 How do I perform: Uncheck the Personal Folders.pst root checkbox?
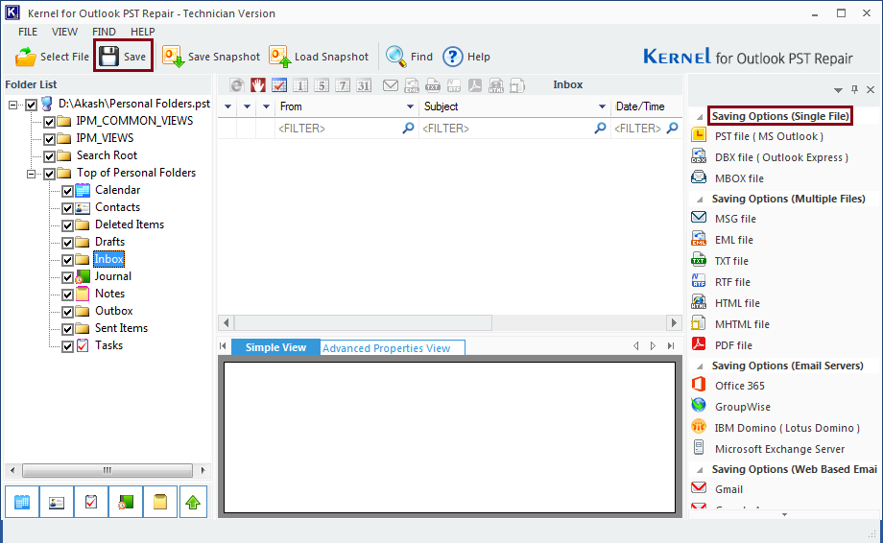point(31,105)
